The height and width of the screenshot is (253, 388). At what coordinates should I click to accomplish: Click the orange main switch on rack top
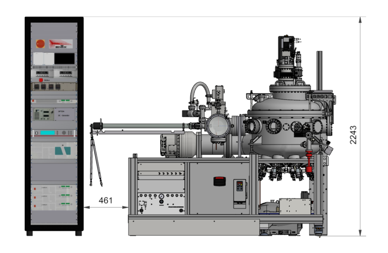40,44
